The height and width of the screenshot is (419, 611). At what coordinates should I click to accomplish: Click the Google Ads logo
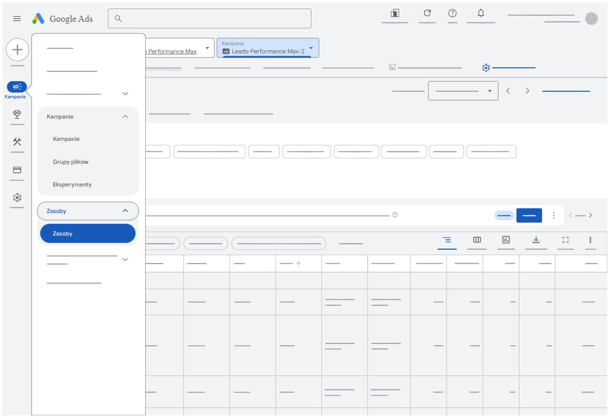point(63,19)
